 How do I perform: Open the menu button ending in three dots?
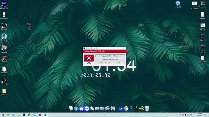(x=120, y=63)
